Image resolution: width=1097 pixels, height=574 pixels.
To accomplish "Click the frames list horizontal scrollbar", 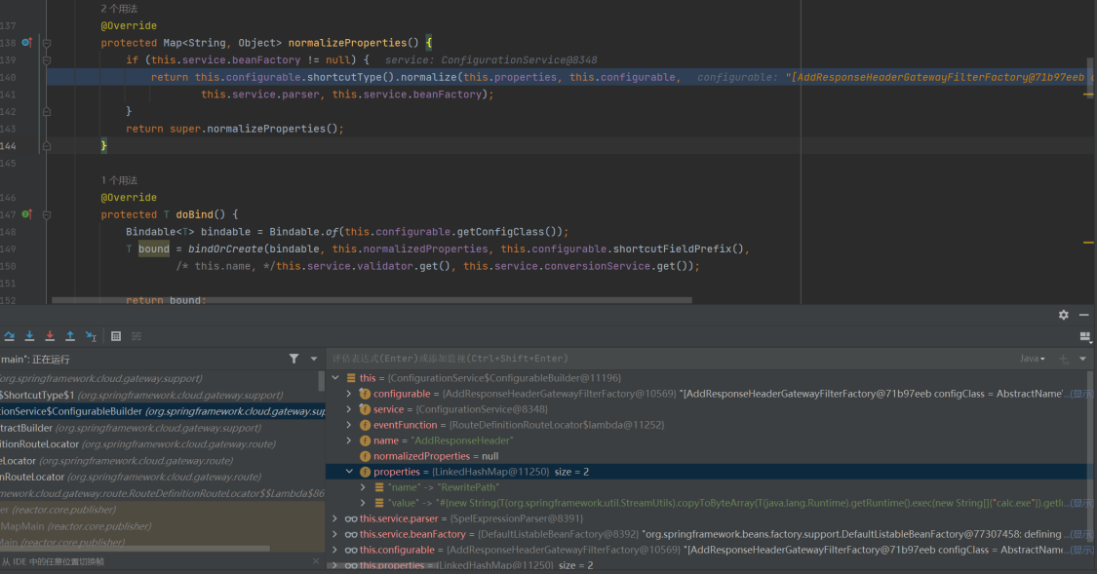I will point(135,549).
